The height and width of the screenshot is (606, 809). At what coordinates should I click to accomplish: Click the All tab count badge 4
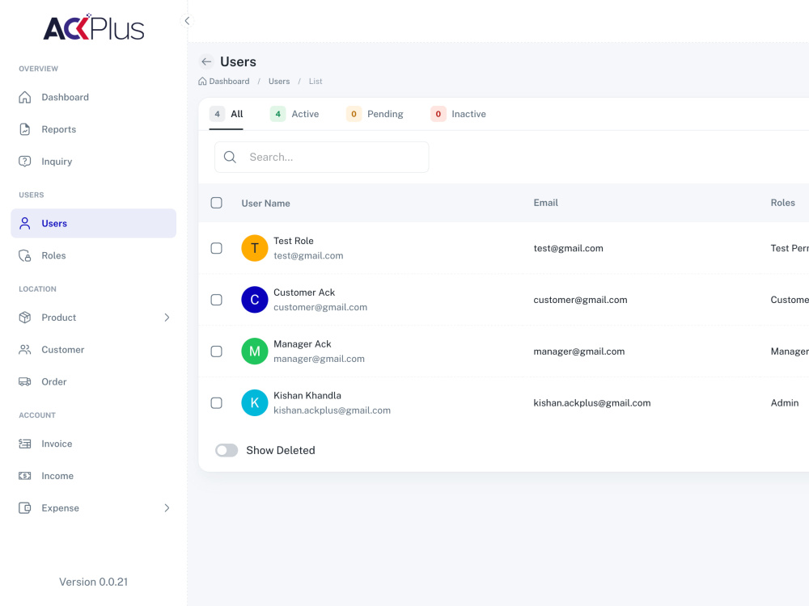coord(217,114)
